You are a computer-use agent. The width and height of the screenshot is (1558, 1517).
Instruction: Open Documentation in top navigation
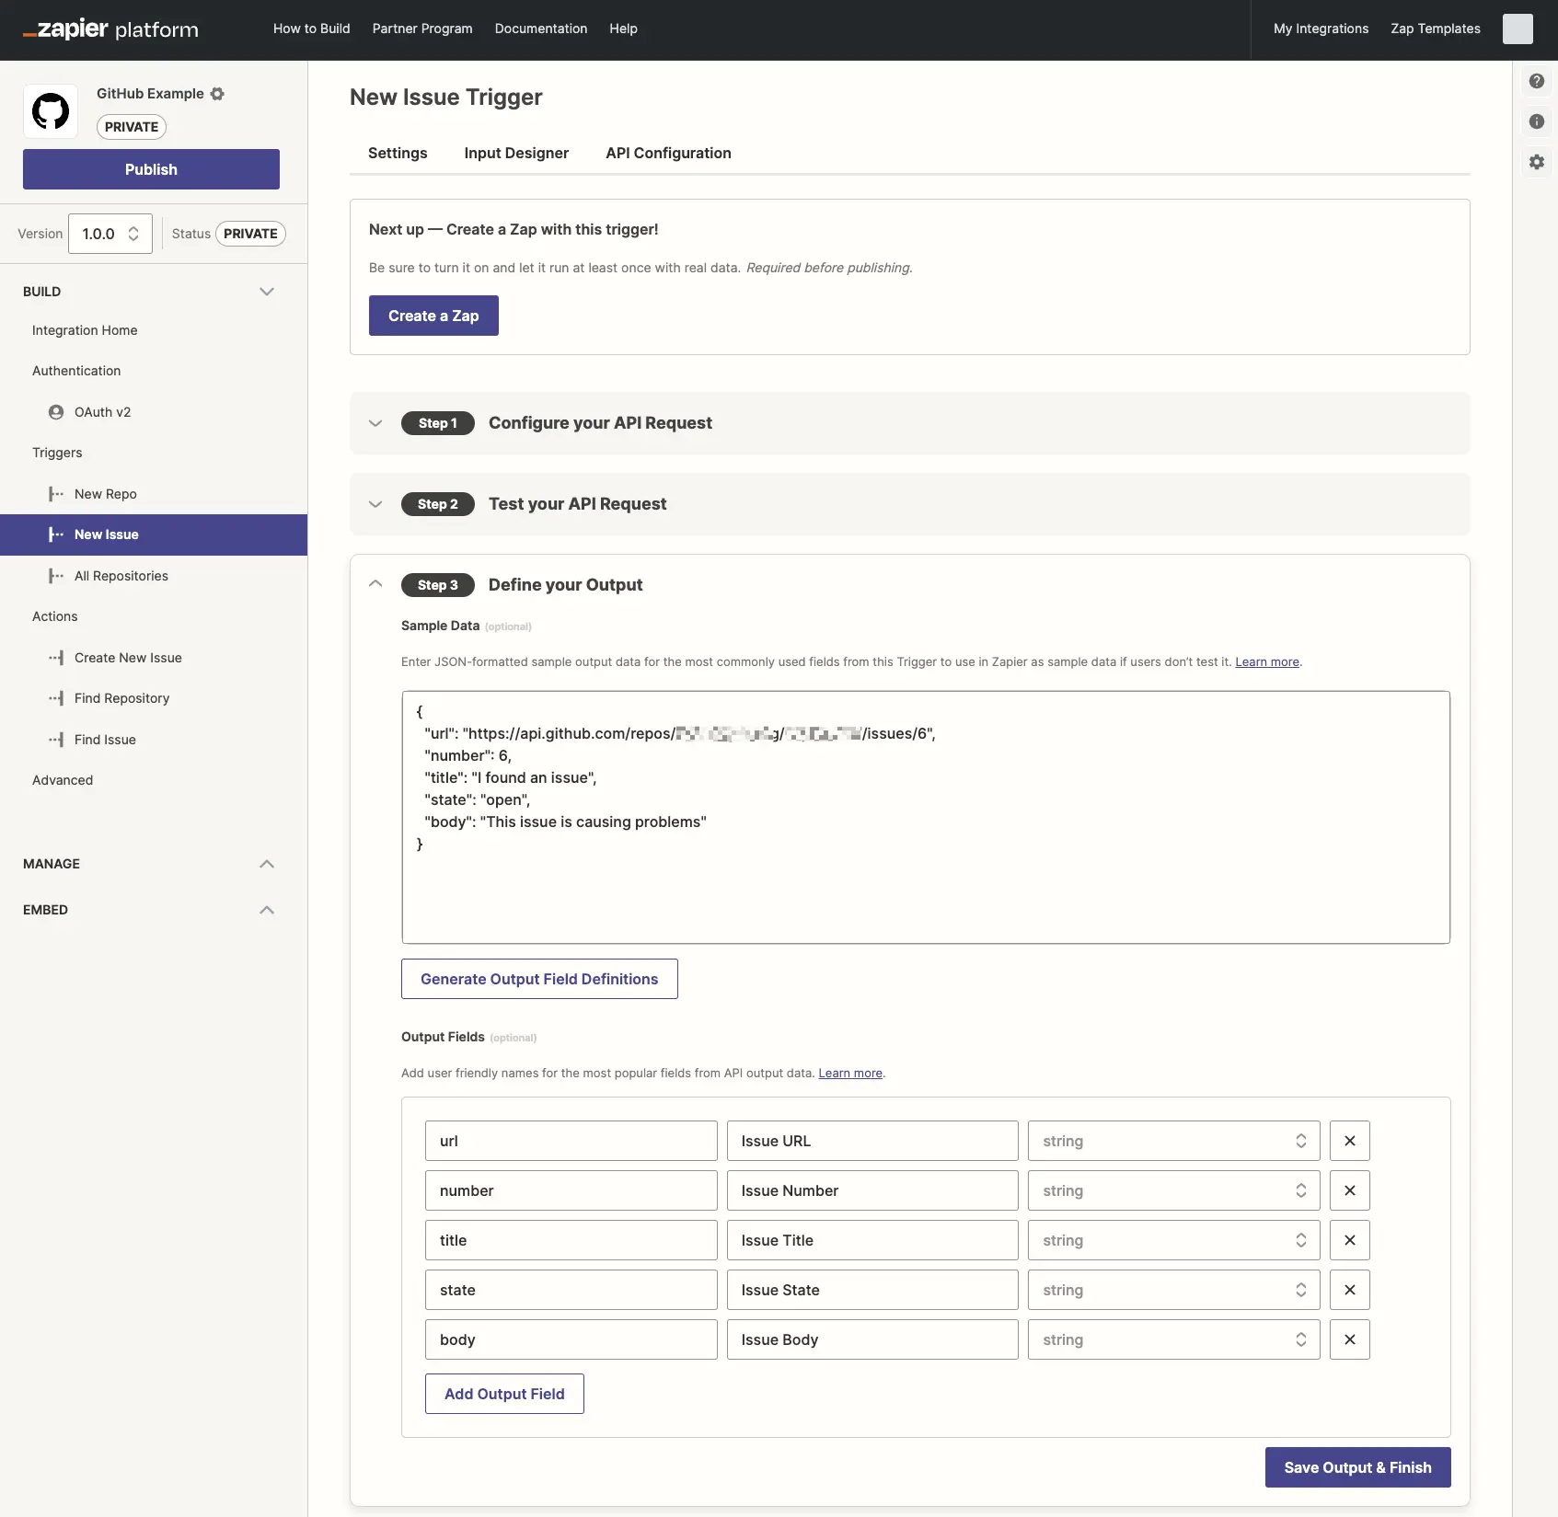(541, 29)
